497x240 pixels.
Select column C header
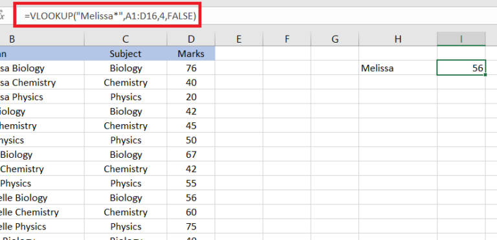[x=126, y=39]
